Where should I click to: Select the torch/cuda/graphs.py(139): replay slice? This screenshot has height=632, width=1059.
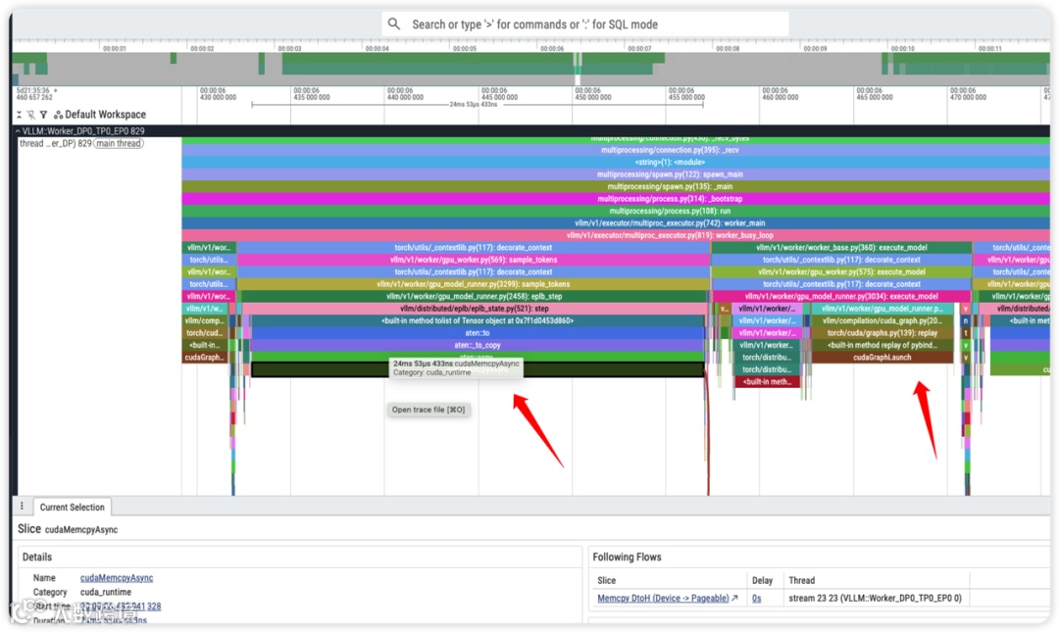pos(882,333)
